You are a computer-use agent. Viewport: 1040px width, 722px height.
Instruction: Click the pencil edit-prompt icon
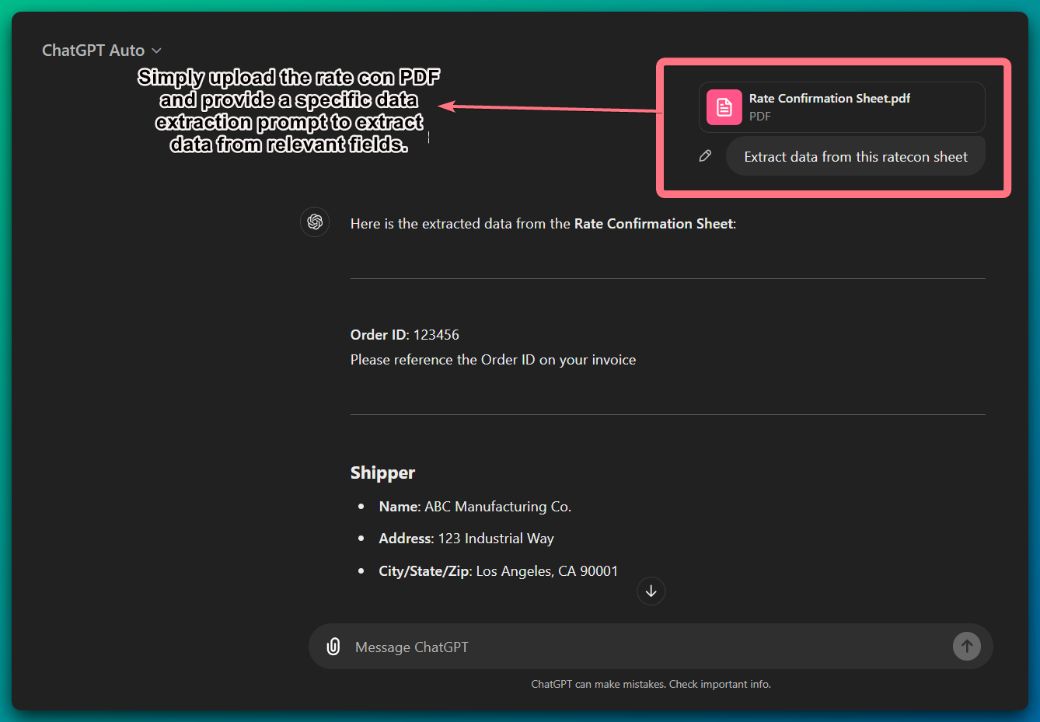[705, 155]
